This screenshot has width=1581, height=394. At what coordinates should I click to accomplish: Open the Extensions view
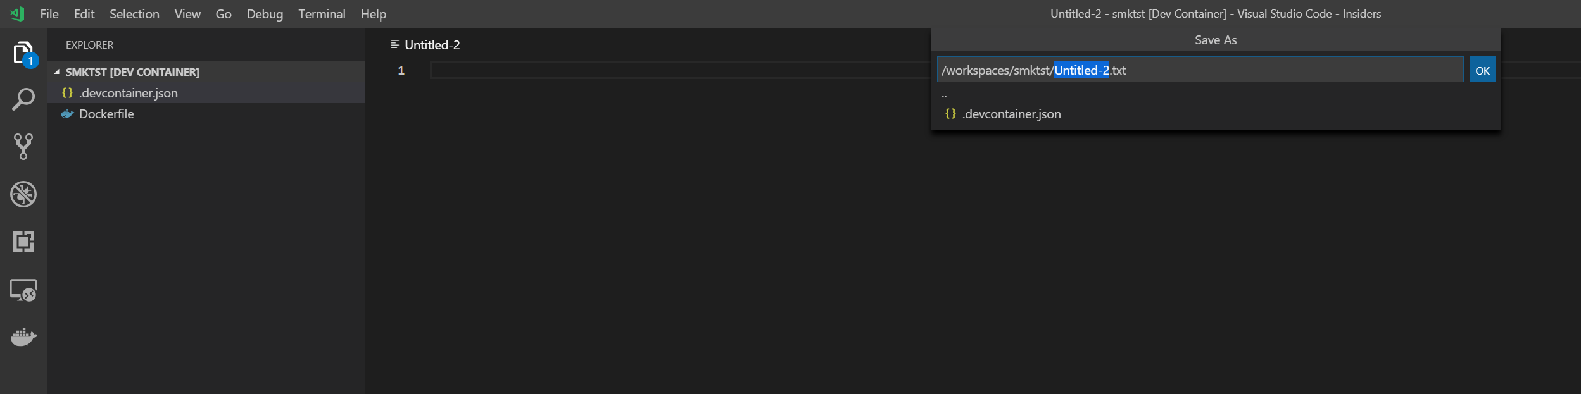pos(23,242)
